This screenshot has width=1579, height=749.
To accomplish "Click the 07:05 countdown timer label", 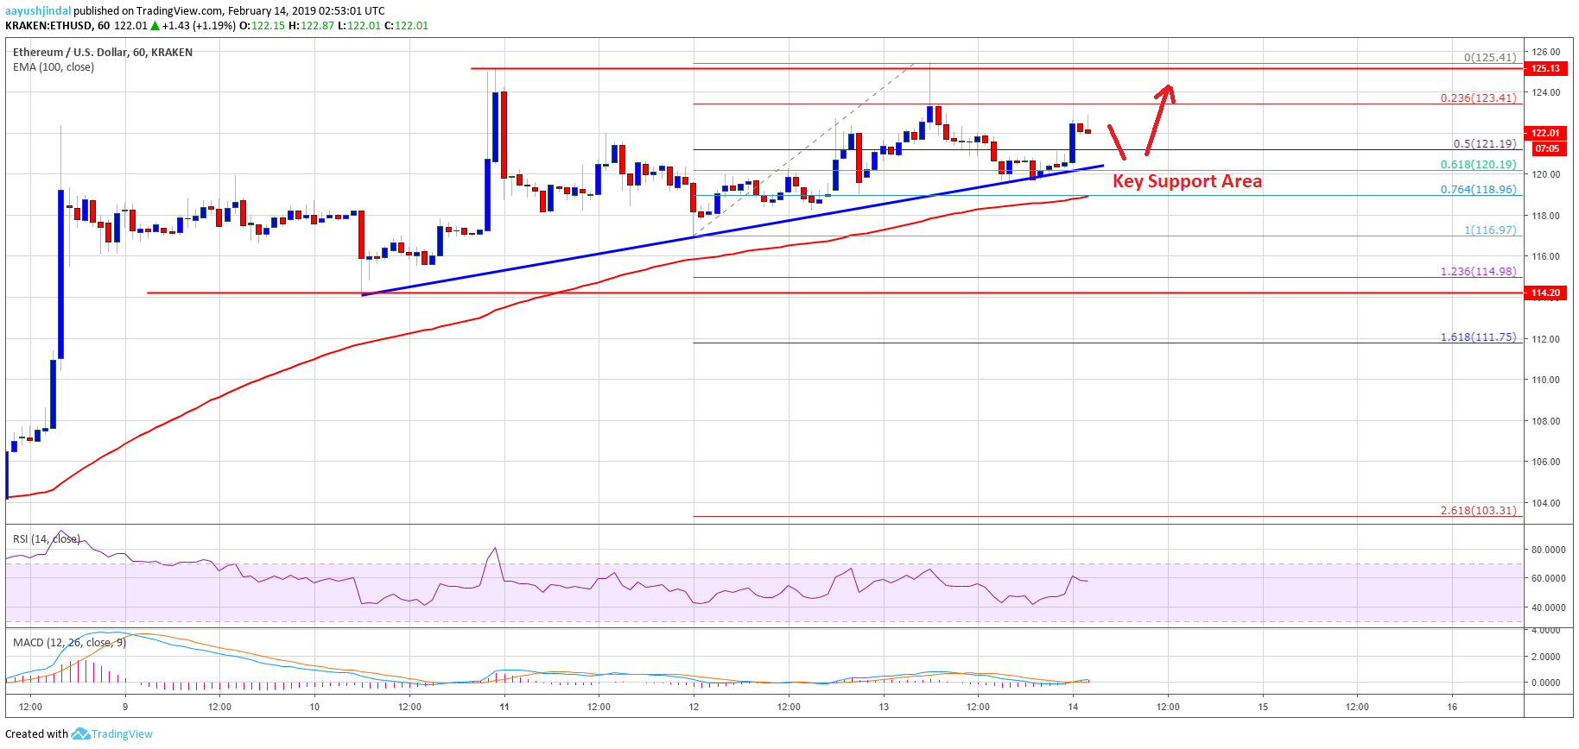I will [1546, 149].
